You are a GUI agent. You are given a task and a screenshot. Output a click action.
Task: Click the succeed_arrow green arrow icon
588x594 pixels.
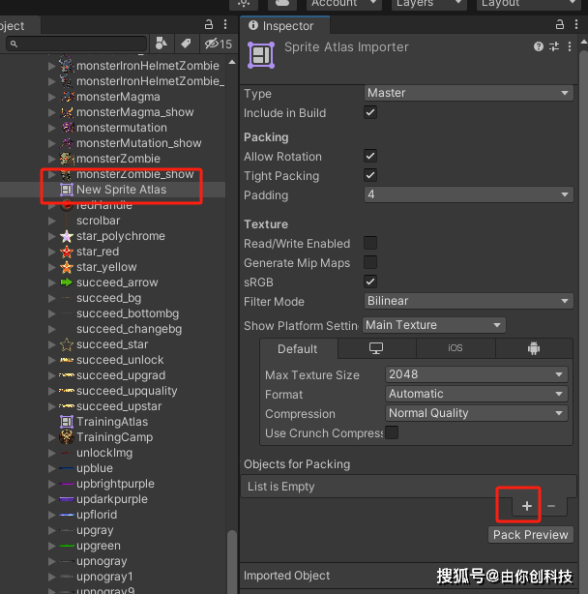[67, 282]
